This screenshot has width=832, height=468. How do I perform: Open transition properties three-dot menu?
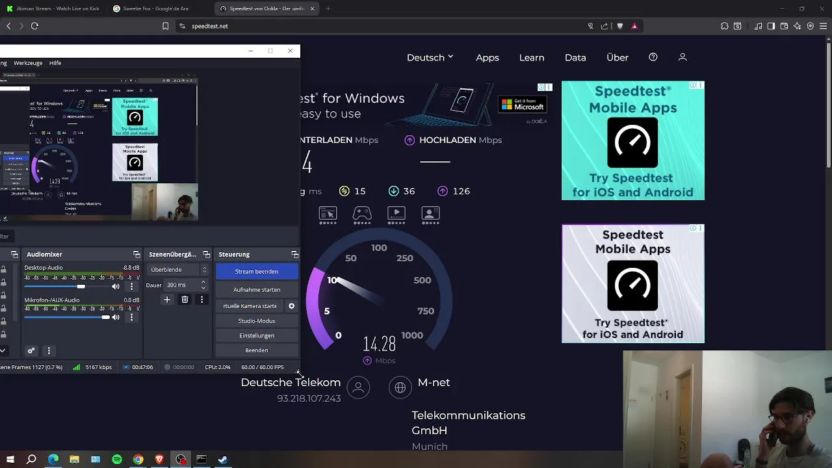[201, 300]
